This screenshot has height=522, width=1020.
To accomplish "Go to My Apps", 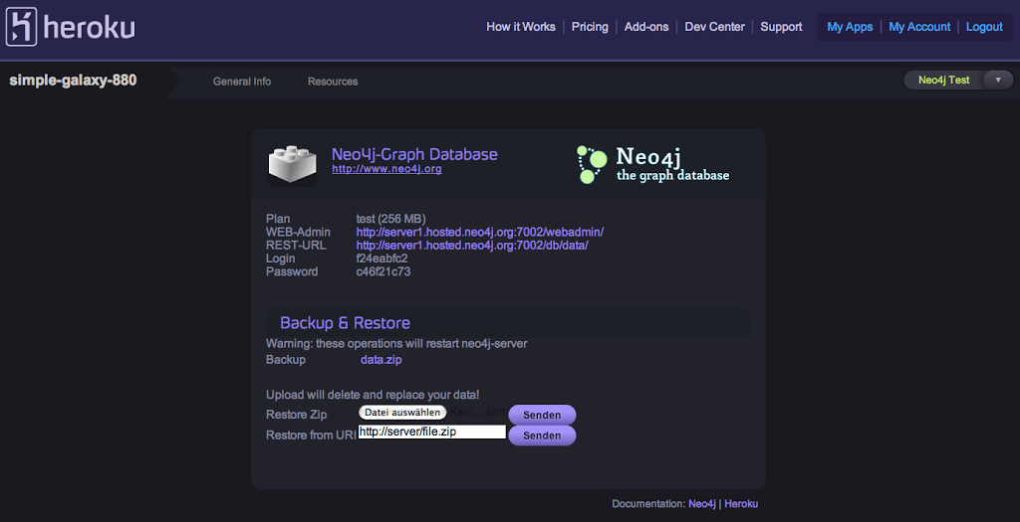I will pyautogui.click(x=850, y=27).
